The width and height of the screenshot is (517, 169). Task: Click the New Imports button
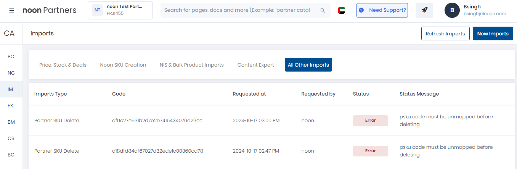[x=493, y=33]
